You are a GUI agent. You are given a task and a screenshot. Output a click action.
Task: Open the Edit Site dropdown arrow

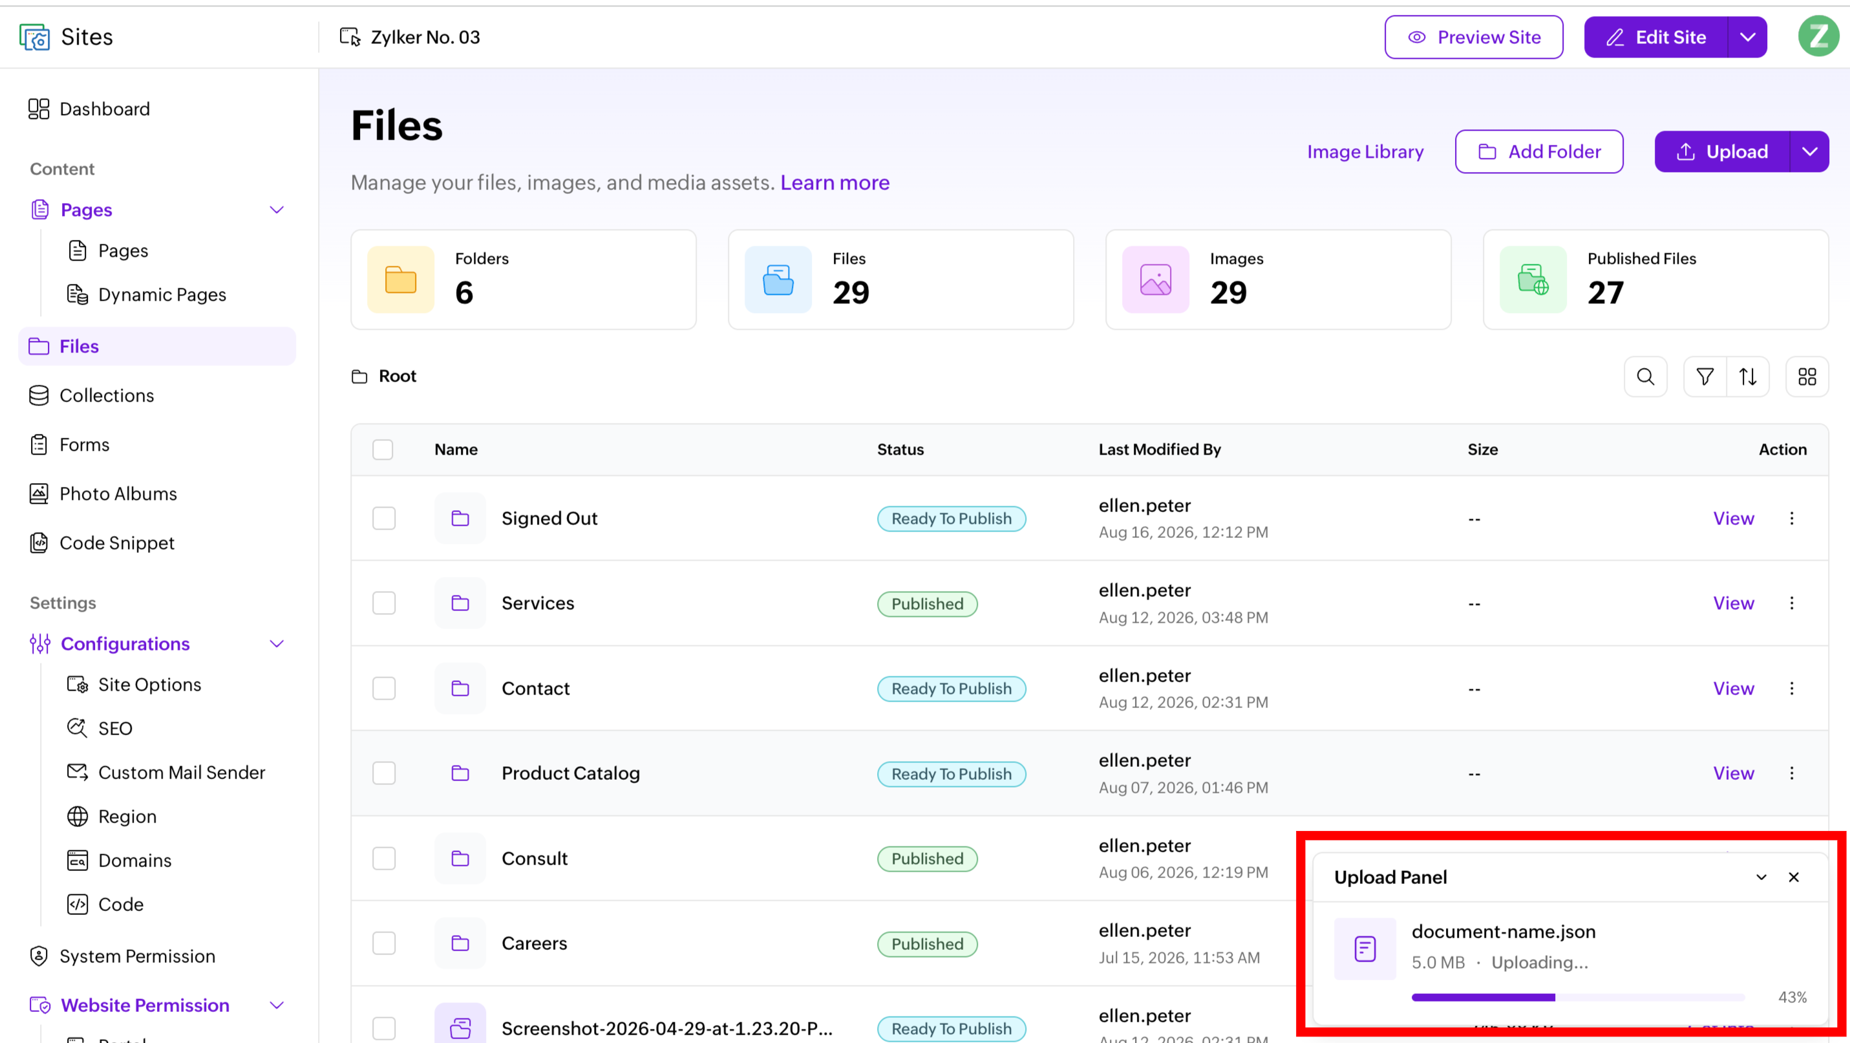[x=1747, y=37]
